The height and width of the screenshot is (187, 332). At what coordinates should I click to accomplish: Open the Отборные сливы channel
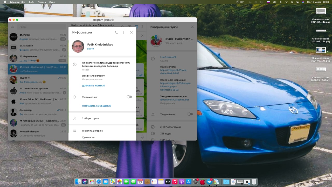tap(38, 123)
